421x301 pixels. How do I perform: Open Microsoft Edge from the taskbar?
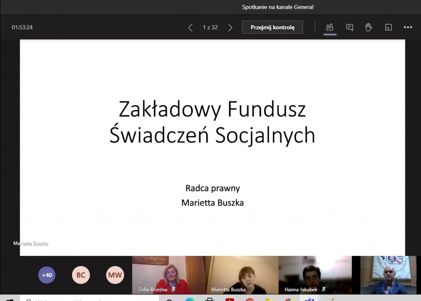(189, 299)
